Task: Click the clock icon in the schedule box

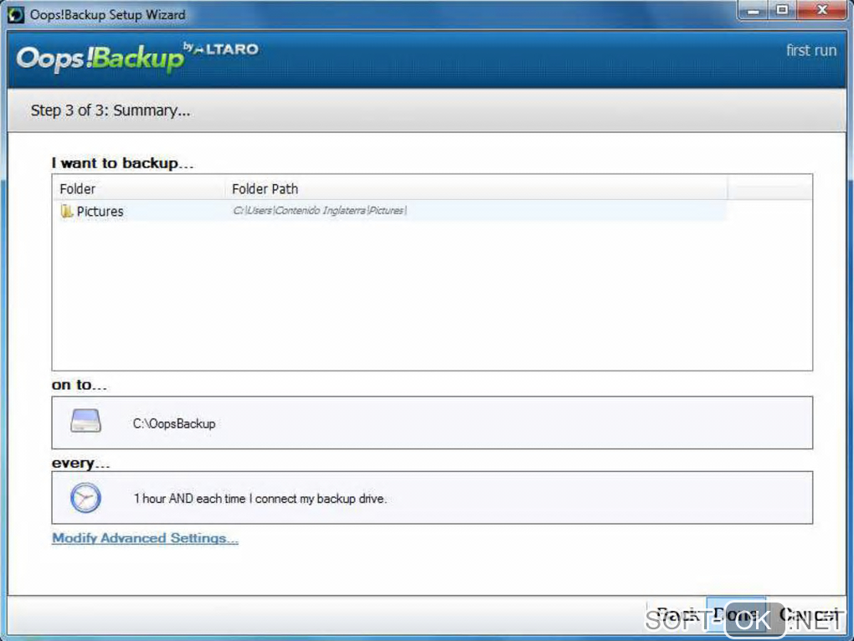Action: (x=85, y=497)
